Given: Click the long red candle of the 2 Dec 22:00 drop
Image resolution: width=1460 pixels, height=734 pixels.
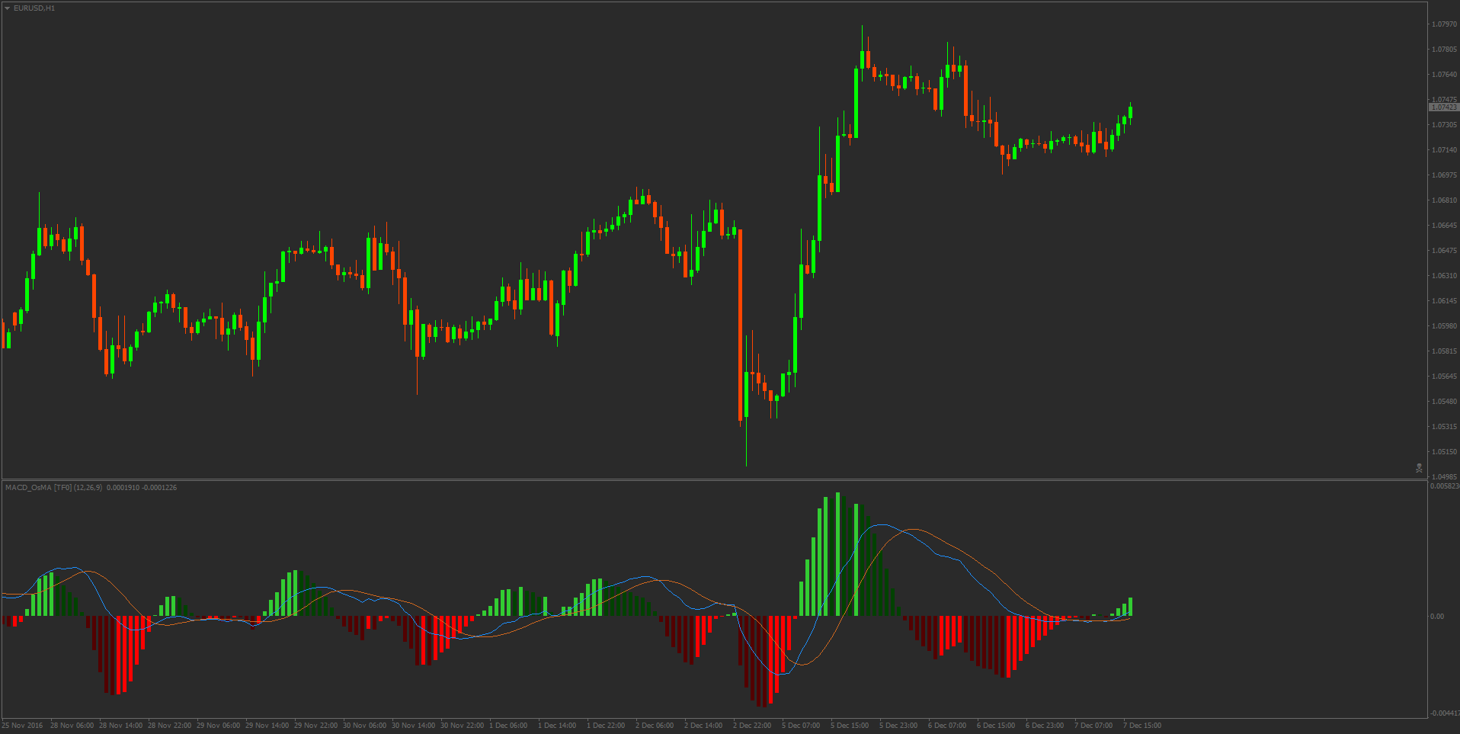Looking at the screenshot, I should pyautogui.click(x=740, y=325).
